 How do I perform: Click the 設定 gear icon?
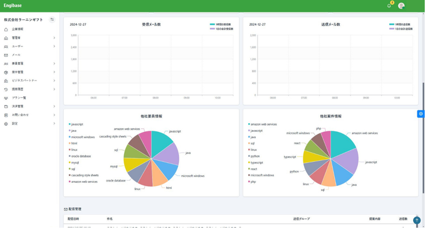click(6, 124)
